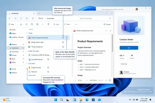Image resolution: width=155 pixels, height=103 pixels.
Task: Click the profile avatar in Store window
Action: (137, 9)
